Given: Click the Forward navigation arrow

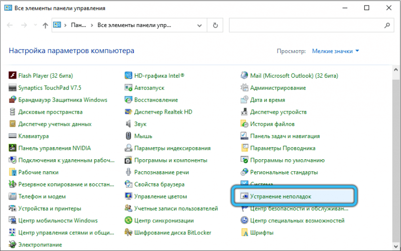Looking at the screenshot, I should pyautogui.click(x=24, y=25).
